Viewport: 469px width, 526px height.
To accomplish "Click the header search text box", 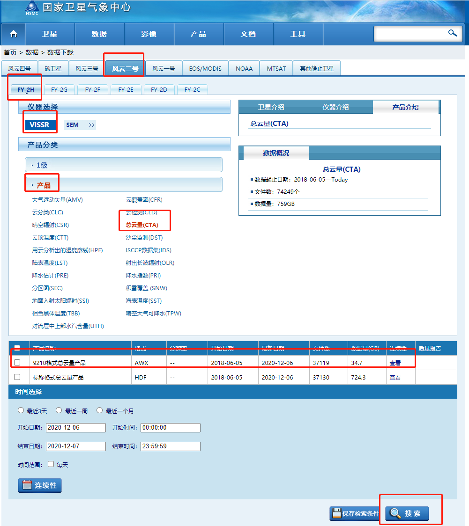I will (410, 34).
